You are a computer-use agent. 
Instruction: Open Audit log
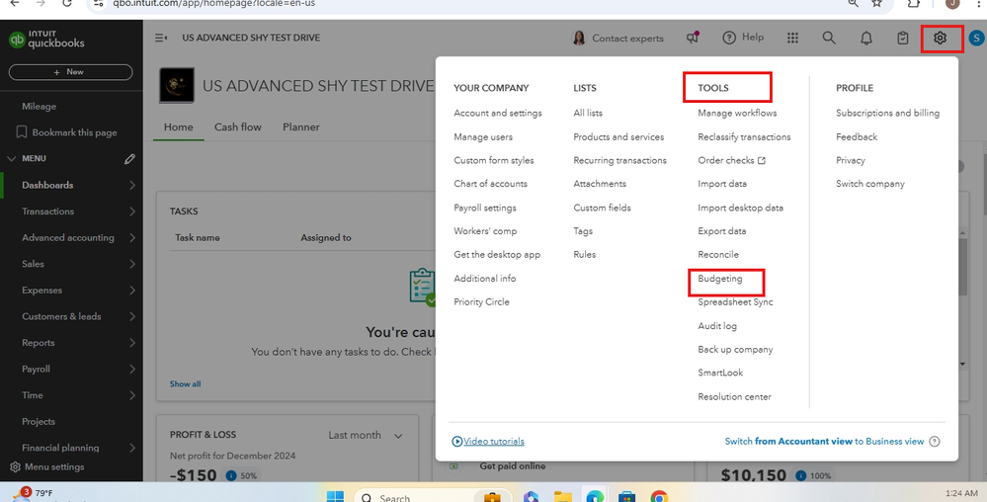click(x=717, y=326)
